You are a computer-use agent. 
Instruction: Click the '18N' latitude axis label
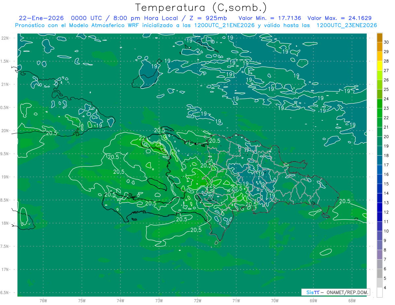(x=5, y=223)
